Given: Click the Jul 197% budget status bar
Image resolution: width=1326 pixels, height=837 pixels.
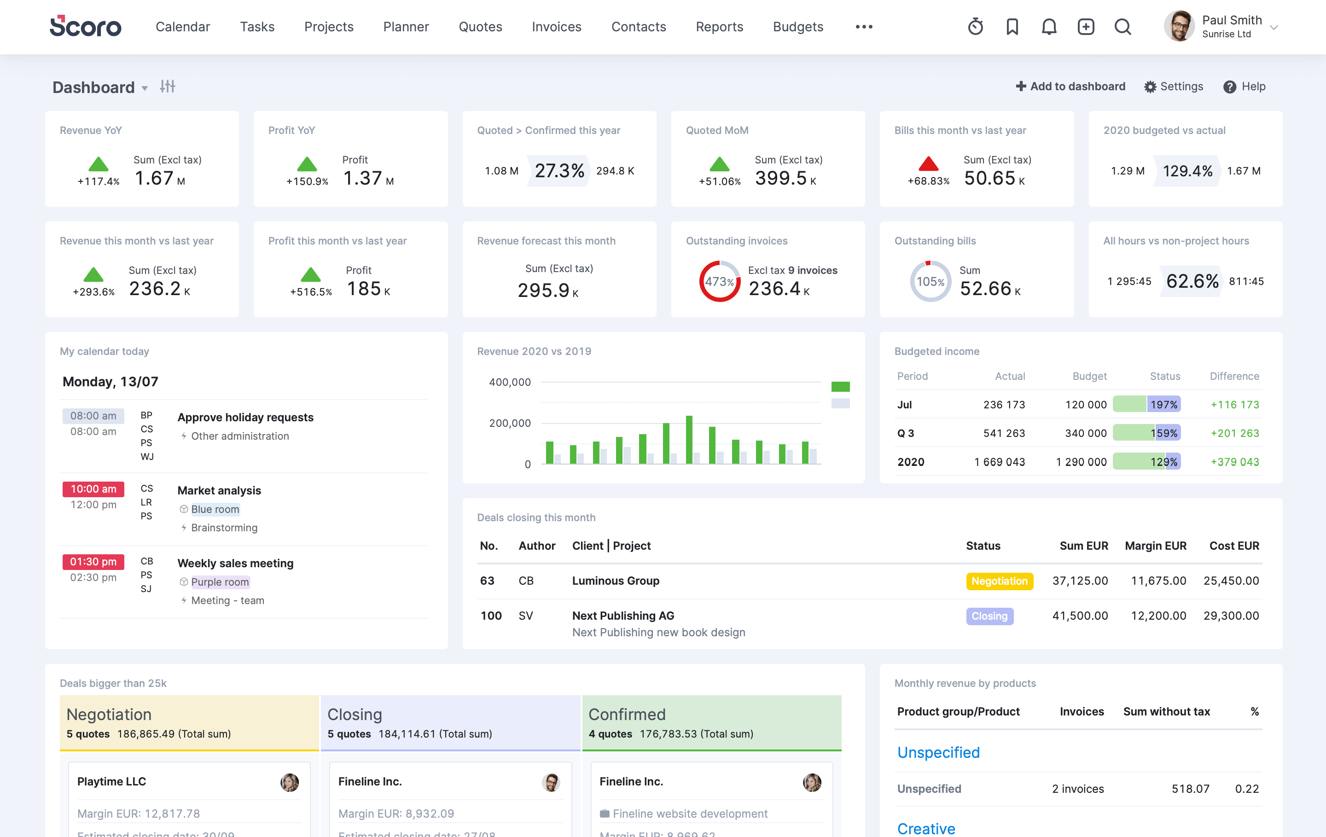Looking at the screenshot, I should pyautogui.click(x=1146, y=404).
